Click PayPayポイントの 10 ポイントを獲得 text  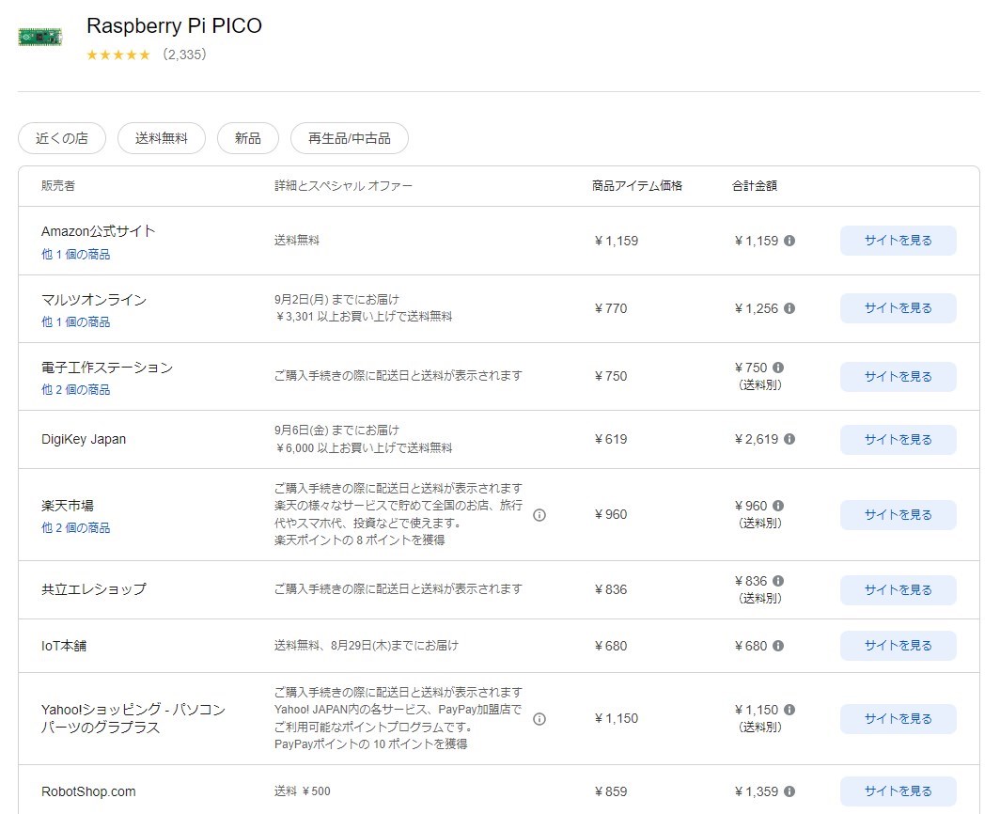[x=370, y=744]
